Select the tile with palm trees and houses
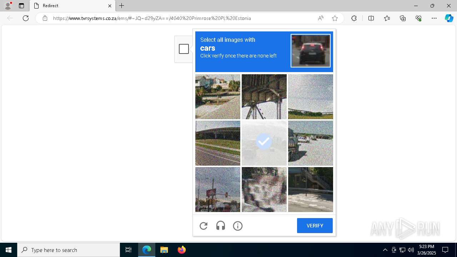The height and width of the screenshot is (257, 457). [x=218, y=97]
